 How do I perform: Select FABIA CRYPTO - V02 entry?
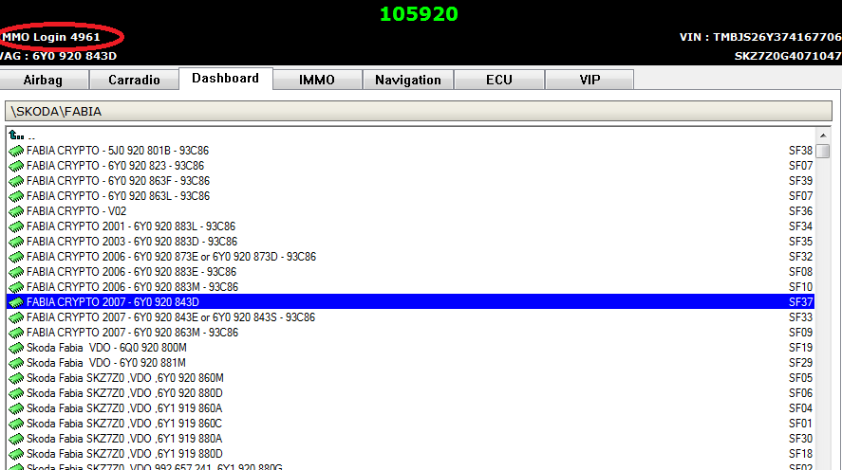coord(76,211)
